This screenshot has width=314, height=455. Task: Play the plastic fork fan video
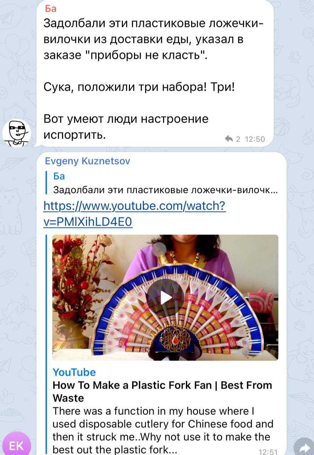[166, 298]
